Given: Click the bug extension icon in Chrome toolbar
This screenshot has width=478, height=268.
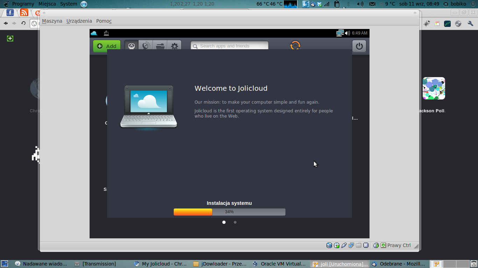Looking at the screenshot, I should [x=427, y=23].
